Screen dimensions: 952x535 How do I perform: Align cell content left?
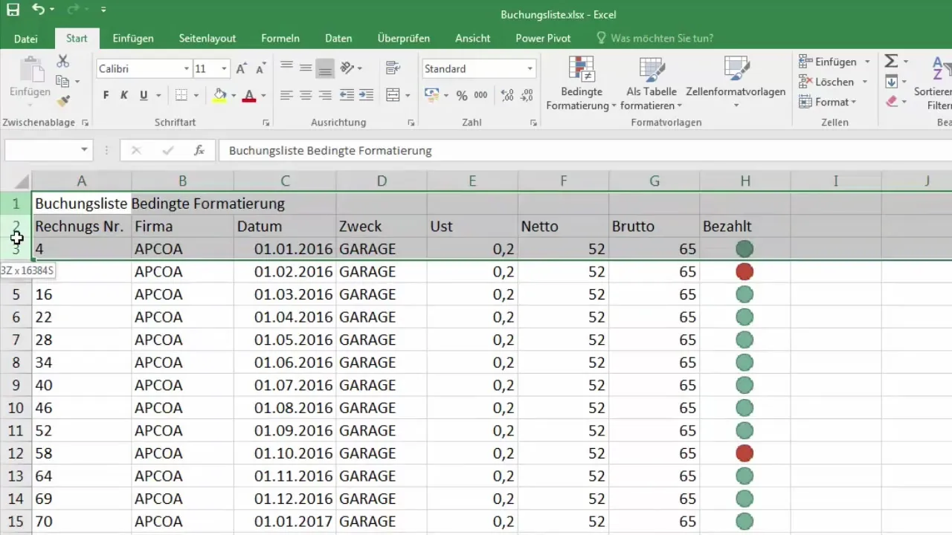[x=286, y=95]
